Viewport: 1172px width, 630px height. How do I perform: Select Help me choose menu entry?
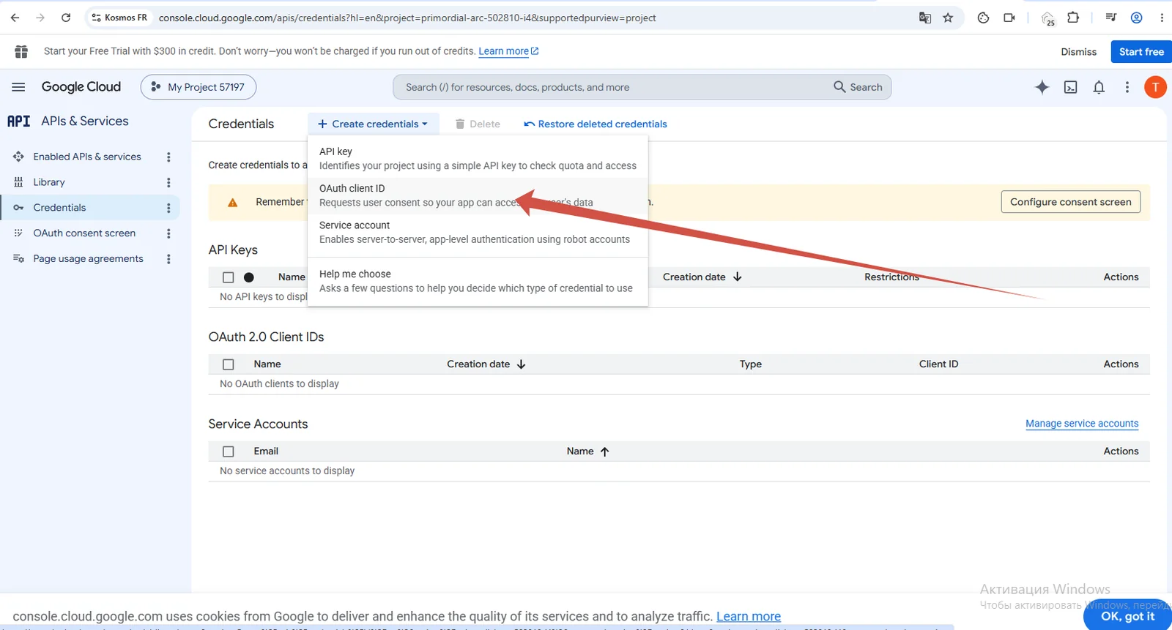coord(478,281)
